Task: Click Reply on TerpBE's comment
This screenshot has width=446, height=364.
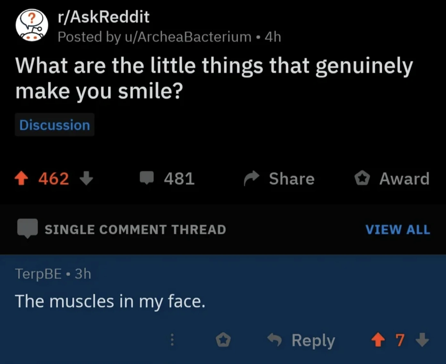Action: (x=313, y=340)
